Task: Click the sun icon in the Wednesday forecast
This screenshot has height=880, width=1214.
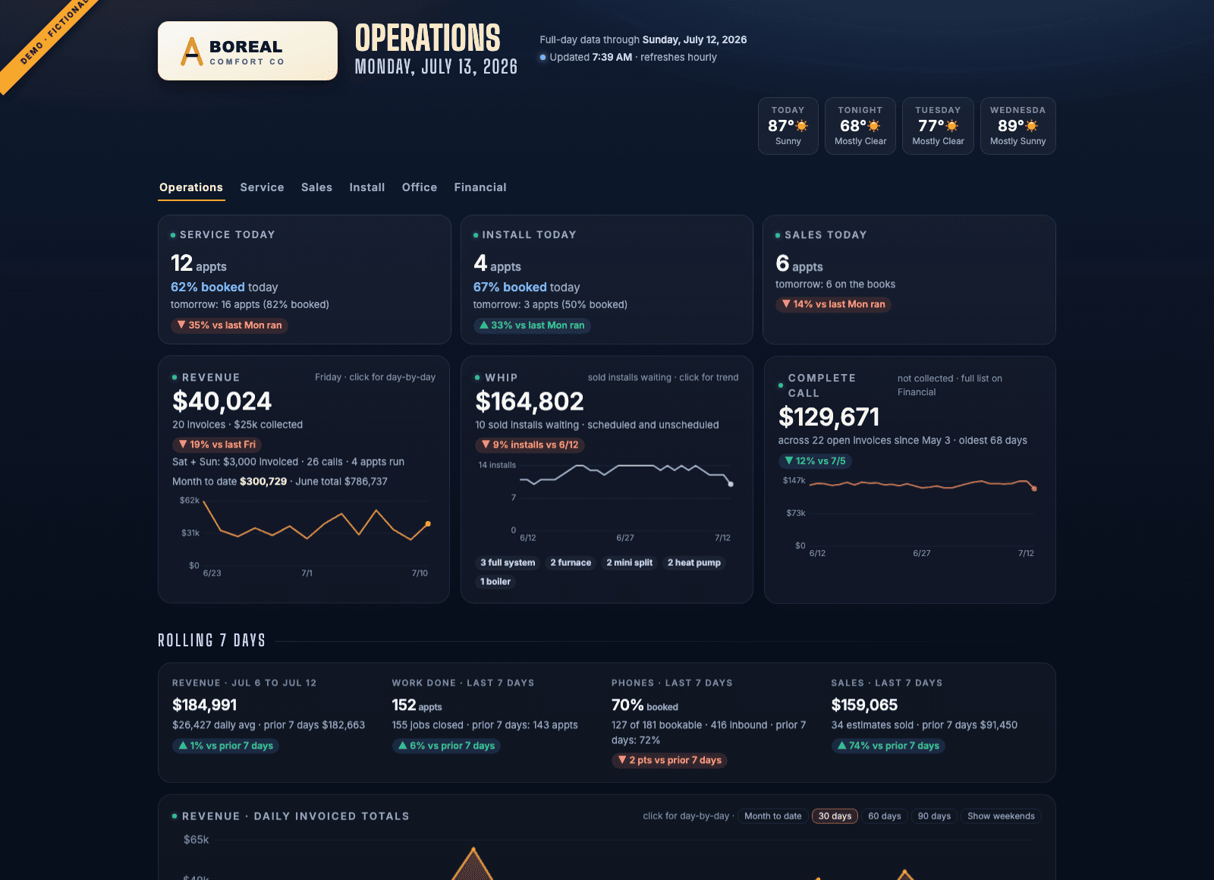Action: pos(1032,126)
